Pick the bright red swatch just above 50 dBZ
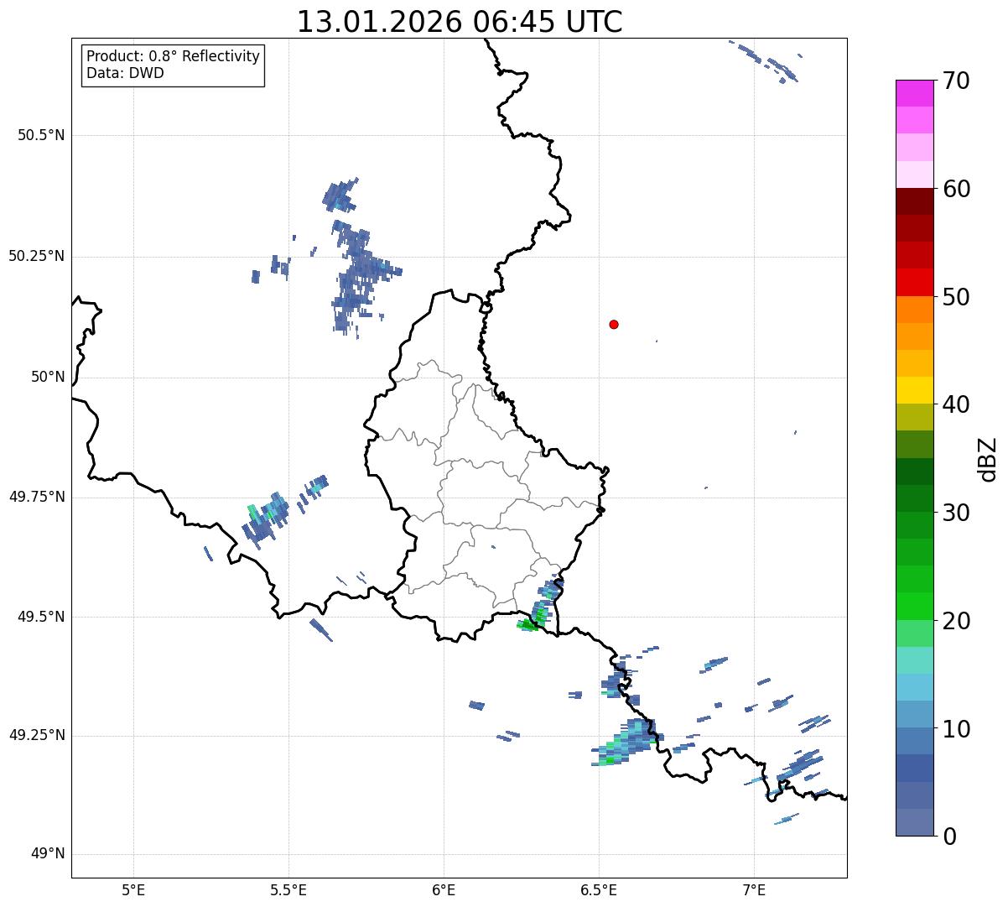The height and width of the screenshot is (907, 1008). [914, 282]
